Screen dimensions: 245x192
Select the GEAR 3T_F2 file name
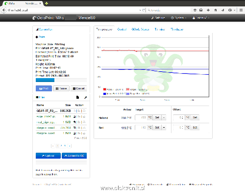click(x=47, y=111)
